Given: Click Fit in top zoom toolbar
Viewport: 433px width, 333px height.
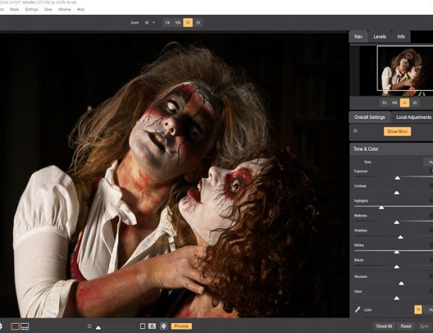Looking at the screenshot, I should point(167,22).
